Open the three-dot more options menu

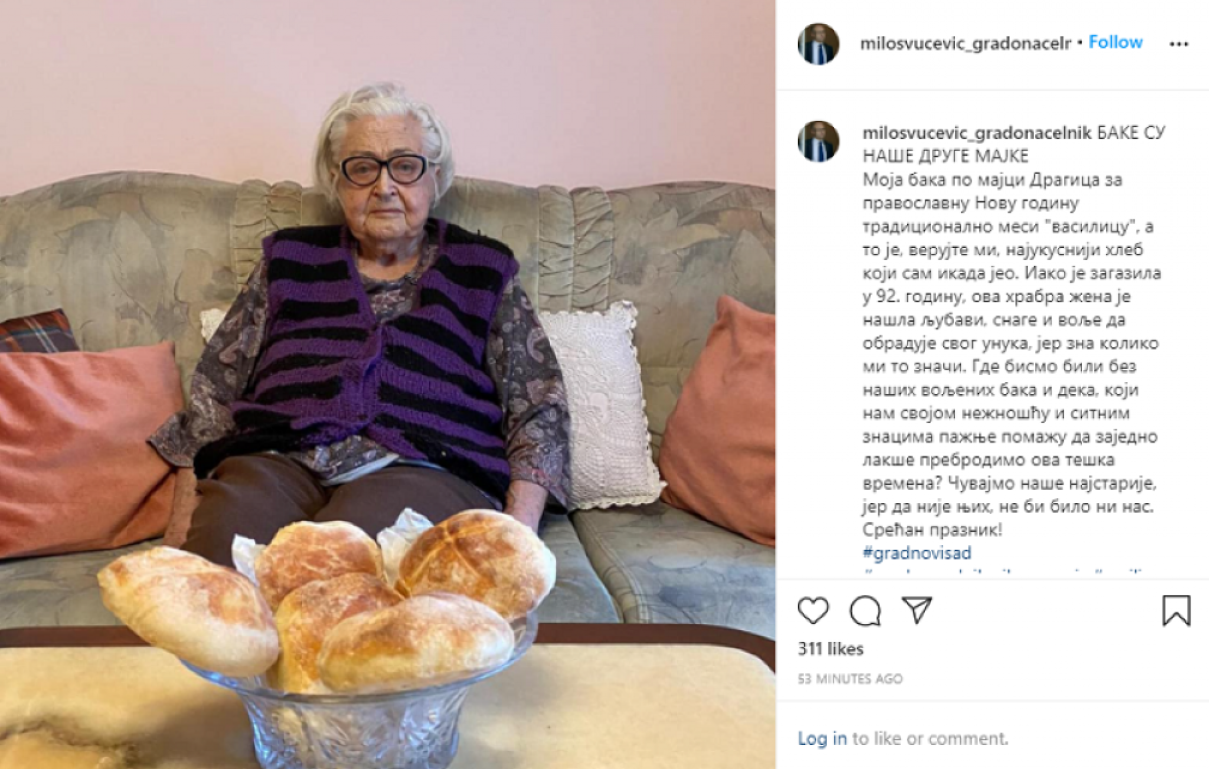[1178, 44]
